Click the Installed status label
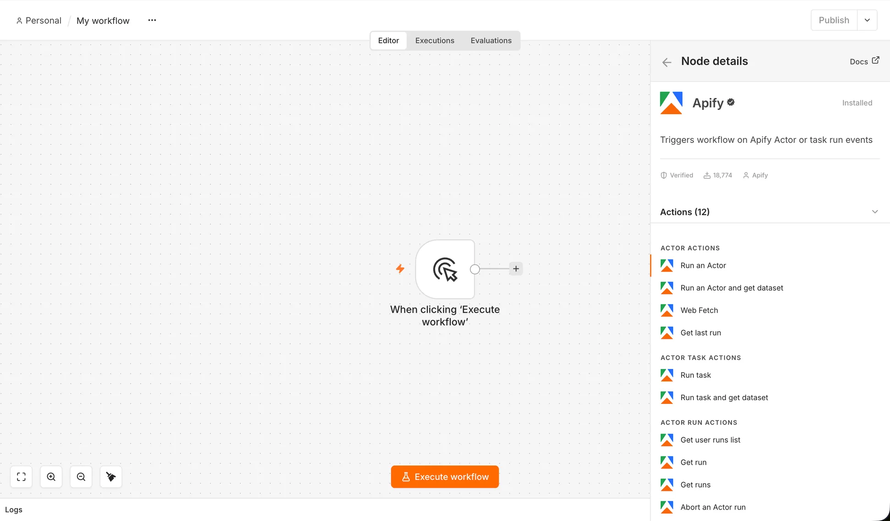 [857, 103]
